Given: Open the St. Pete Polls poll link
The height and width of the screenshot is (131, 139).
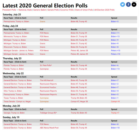Looking at the screenshot, I should [46, 65].
